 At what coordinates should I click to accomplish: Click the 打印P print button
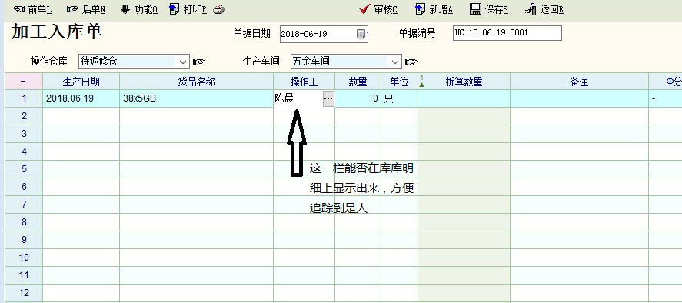[188, 9]
